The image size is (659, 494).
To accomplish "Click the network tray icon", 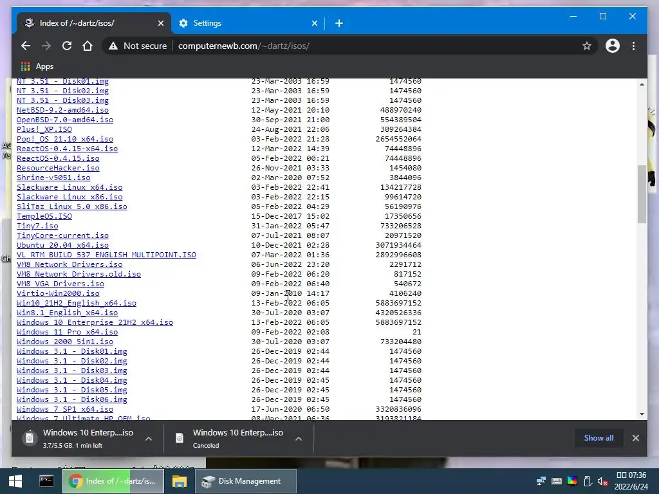I will click(541, 481).
